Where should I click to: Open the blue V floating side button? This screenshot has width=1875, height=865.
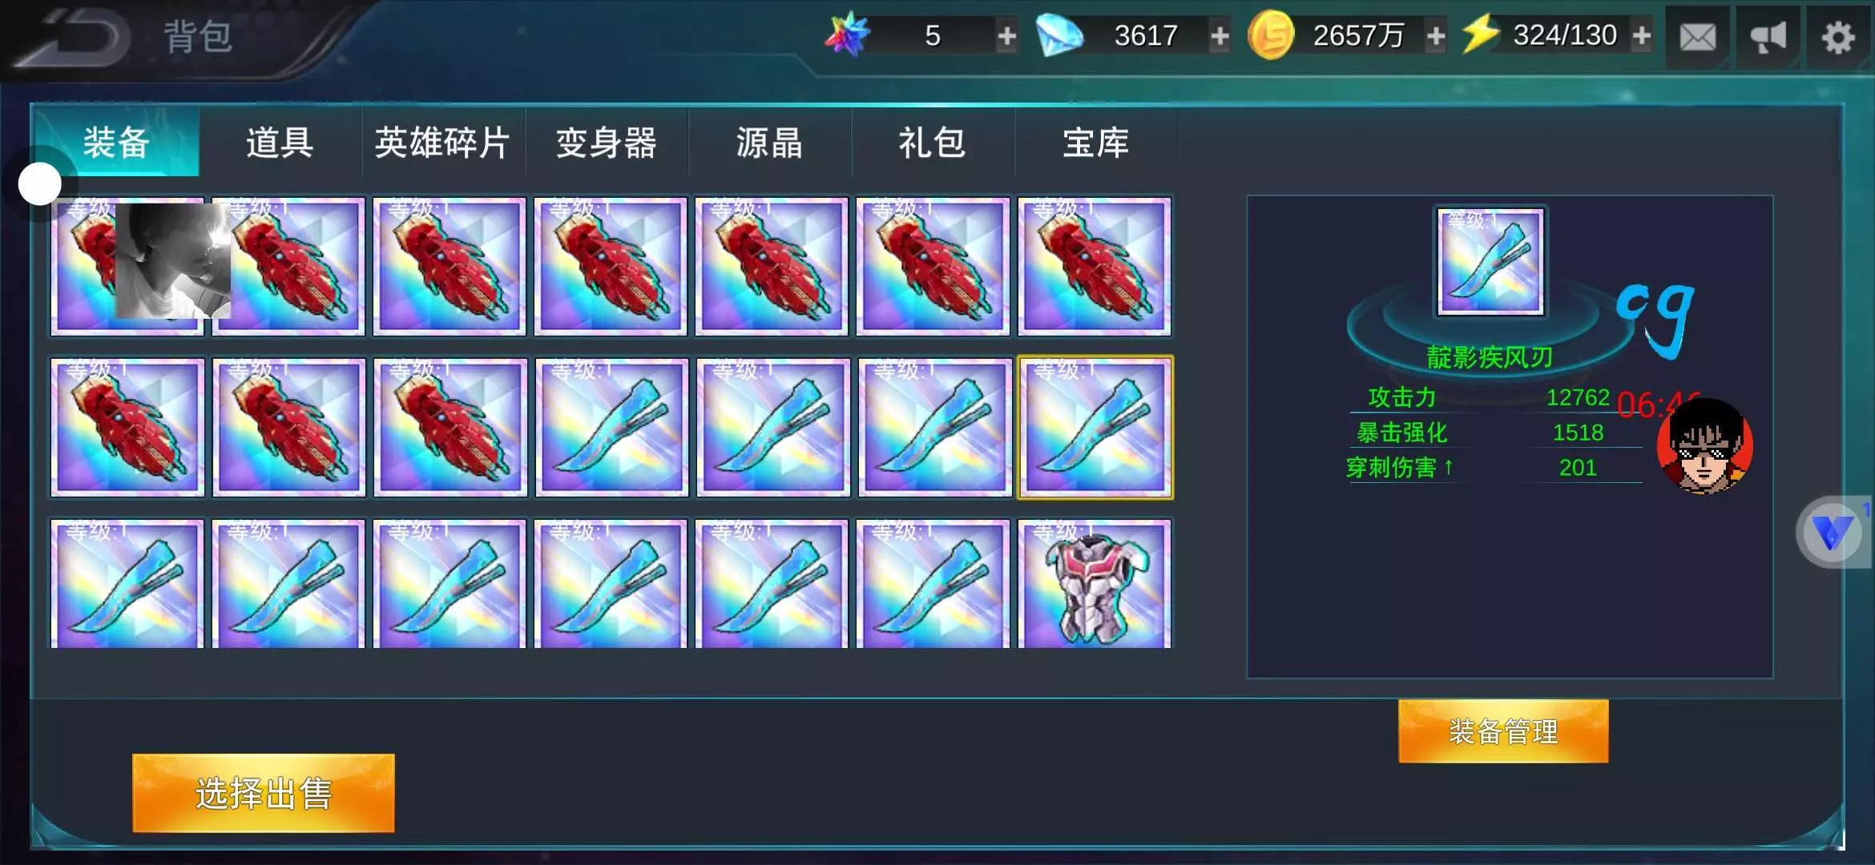click(1832, 533)
